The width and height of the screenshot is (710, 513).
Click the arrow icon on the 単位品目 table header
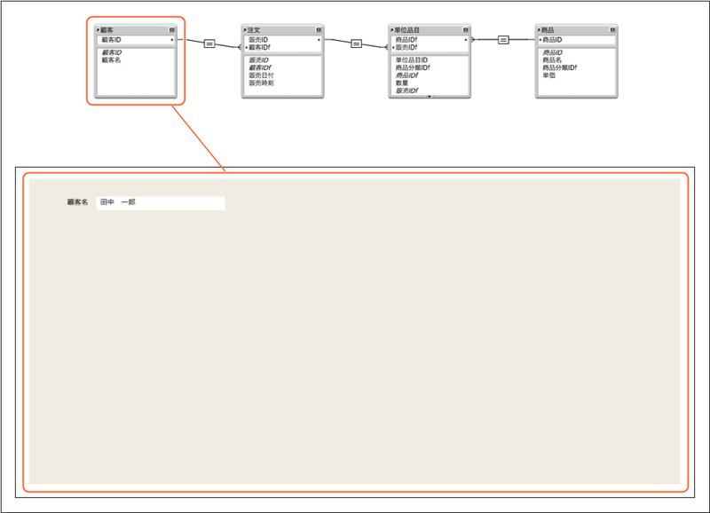tap(391, 30)
